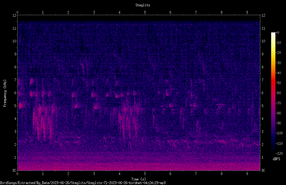This screenshot has height=185, width=286.
Task: Click the "6" tick on the bottom time axis
Action: [x=170, y=174]
